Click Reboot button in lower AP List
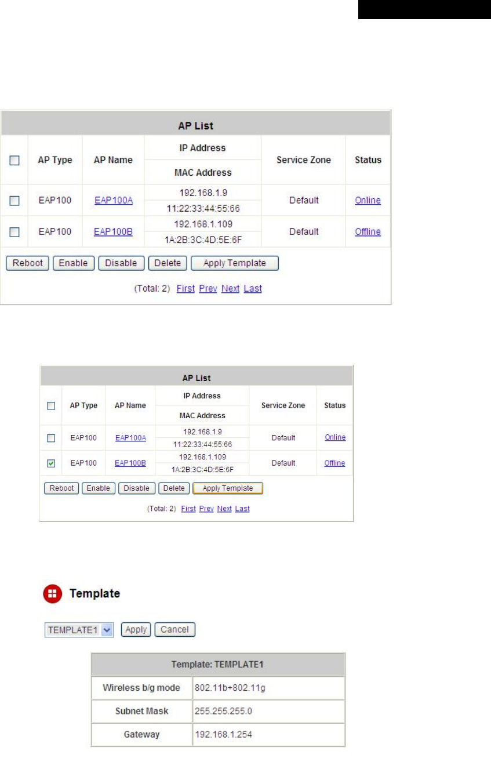The height and width of the screenshot is (758, 491). (x=61, y=488)
